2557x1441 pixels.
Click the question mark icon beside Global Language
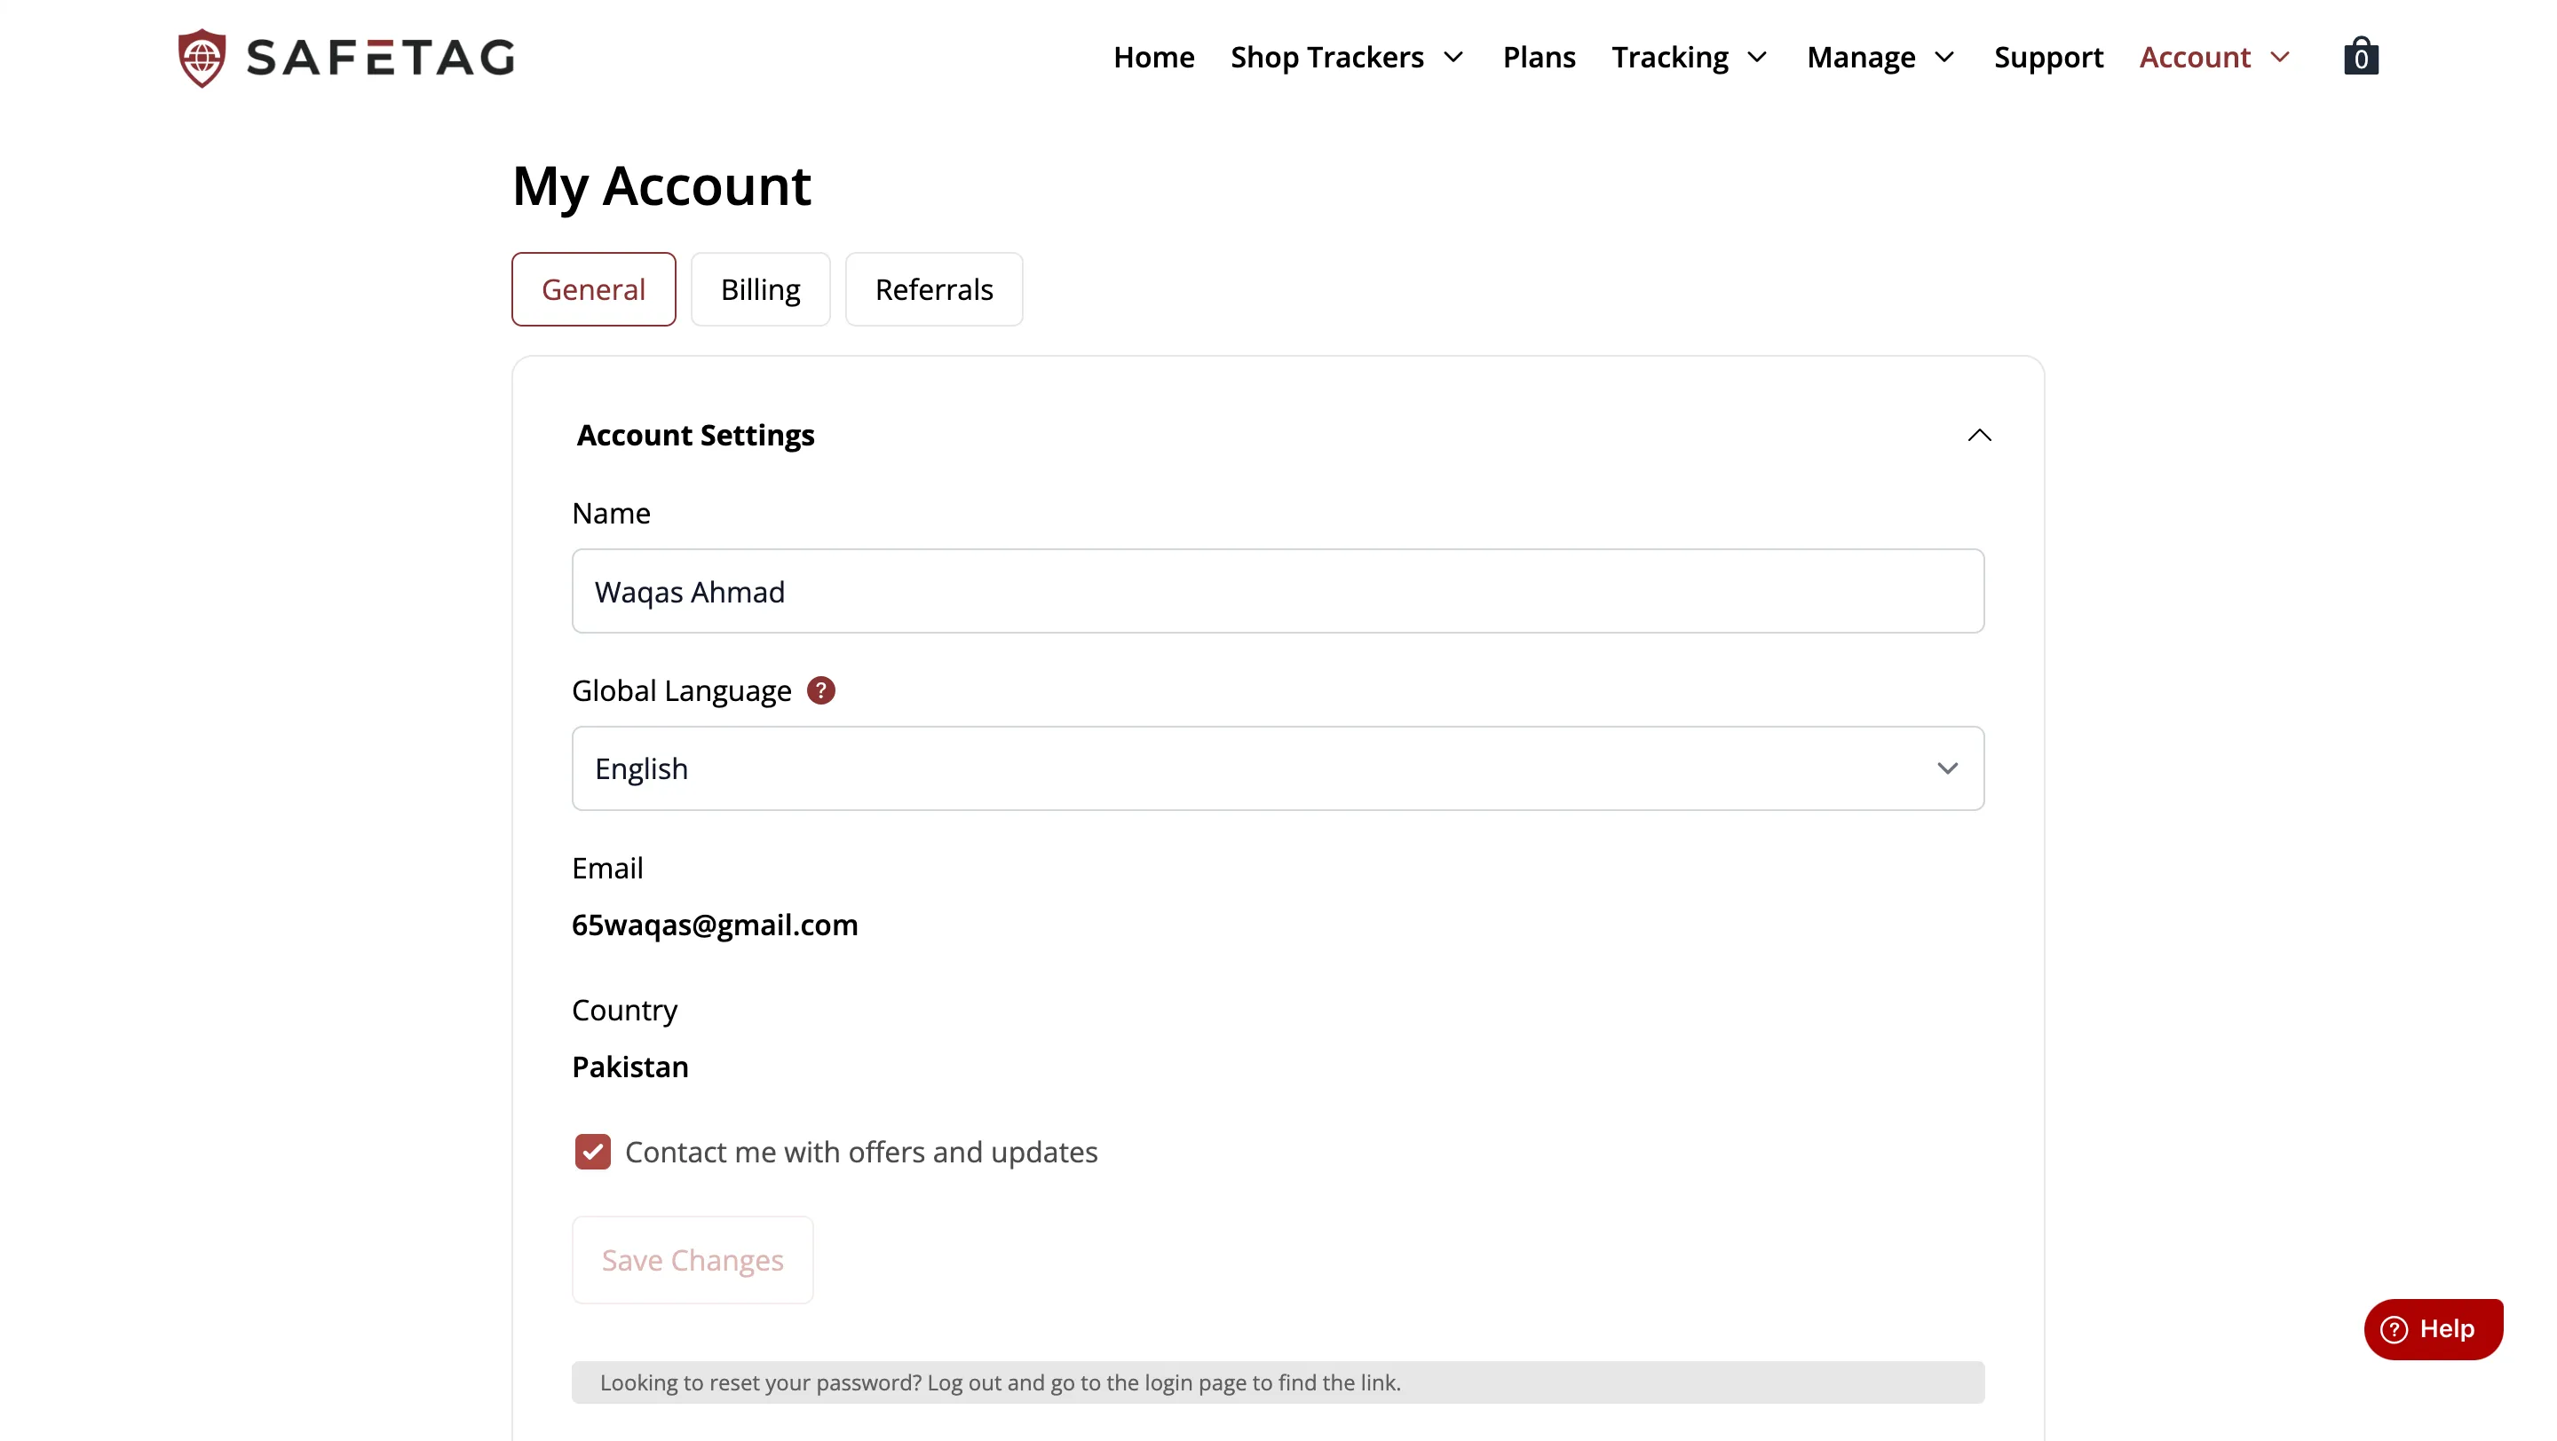[821, 689]
